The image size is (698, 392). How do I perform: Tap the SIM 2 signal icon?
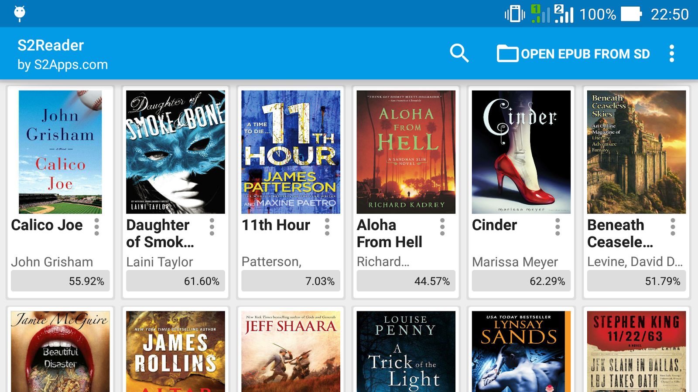point(564,14)
